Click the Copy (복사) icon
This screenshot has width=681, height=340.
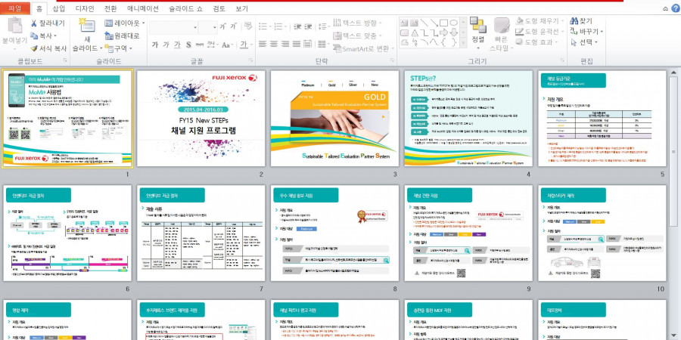[34, 36]
